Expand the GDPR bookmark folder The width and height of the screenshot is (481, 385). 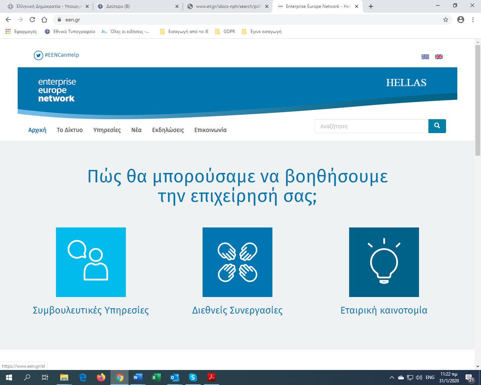[x=225, y=32]
